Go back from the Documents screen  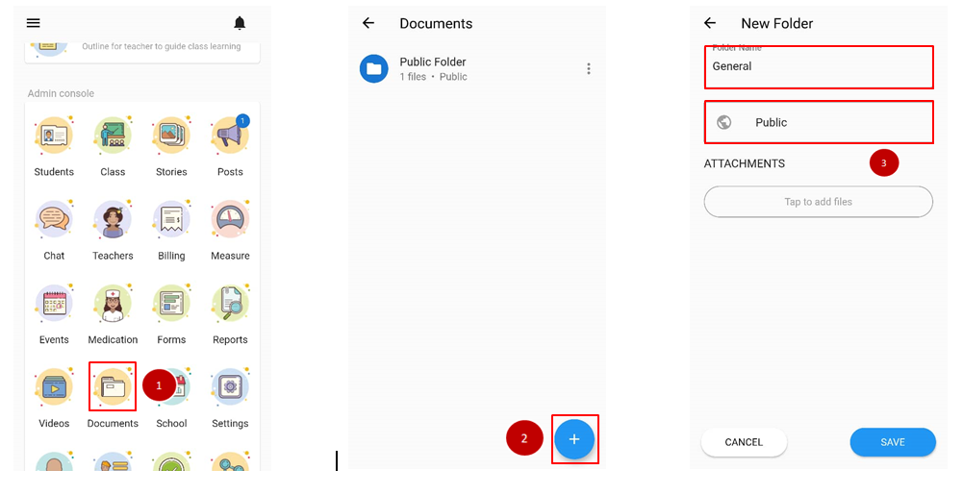(367, 23)
